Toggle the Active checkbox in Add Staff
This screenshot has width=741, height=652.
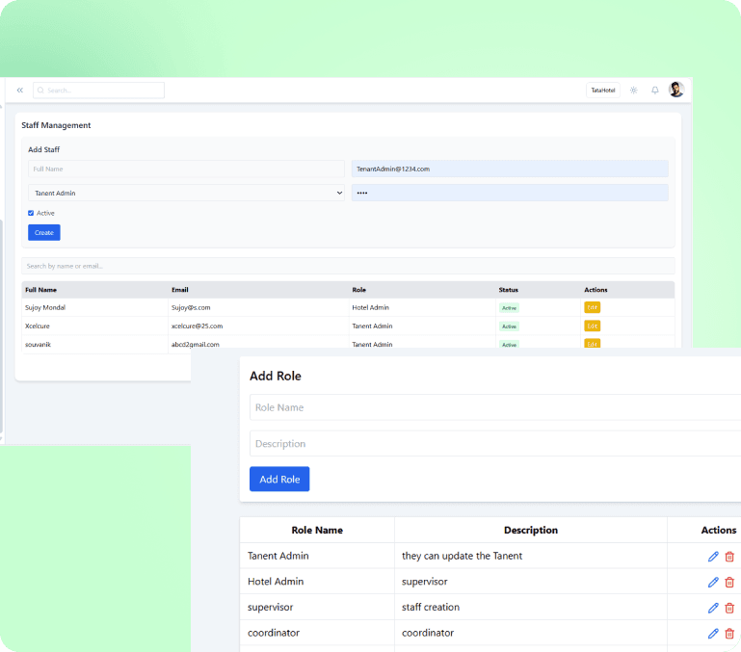click(x=31, y=213)
